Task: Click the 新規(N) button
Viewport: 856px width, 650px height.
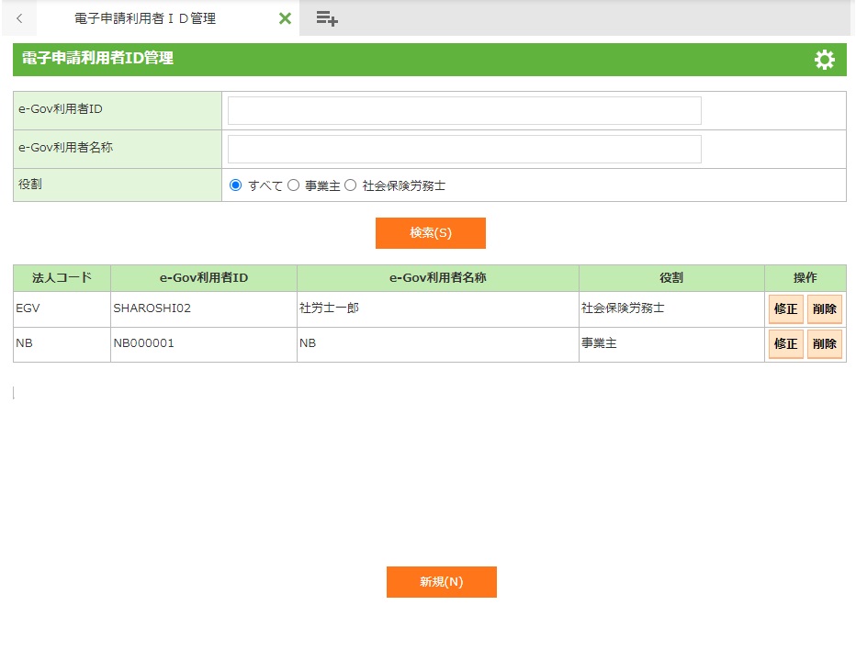Action: [441, 582]
